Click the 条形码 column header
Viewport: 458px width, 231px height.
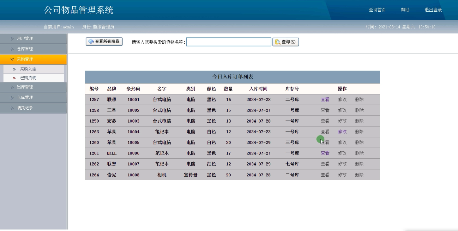133,89
